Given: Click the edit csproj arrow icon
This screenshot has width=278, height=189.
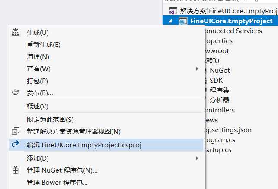Looking at the screenshot, I should [16, 145].
